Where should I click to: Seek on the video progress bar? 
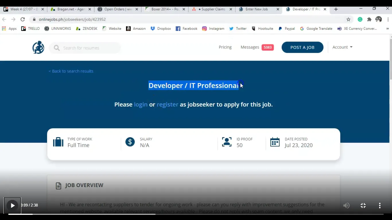196,214
